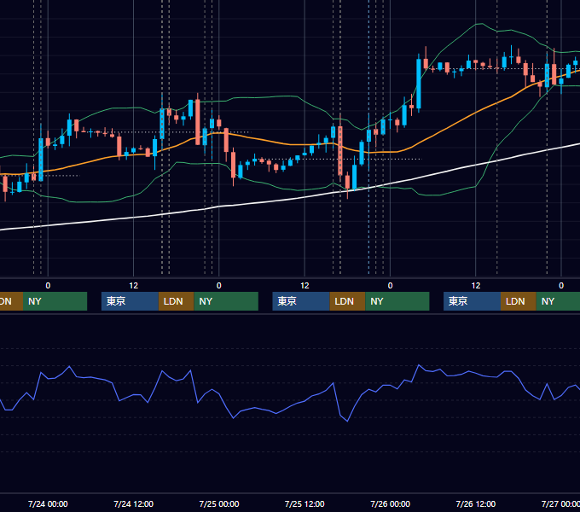Click hour label 12 above the 7/25 東京 block
580x512 pixels.
pyautogui.click(x=304, y=286)
